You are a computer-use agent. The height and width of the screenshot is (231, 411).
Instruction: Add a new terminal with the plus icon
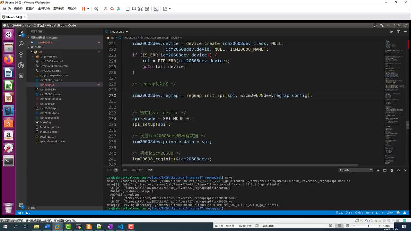(x=378, y=170)
